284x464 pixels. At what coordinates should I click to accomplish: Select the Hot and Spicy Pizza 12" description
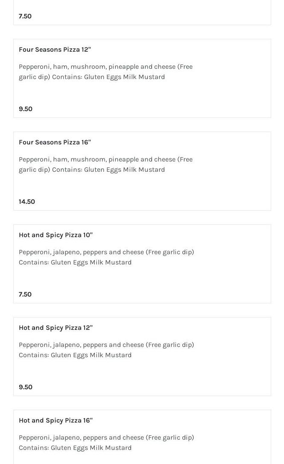(x=106, y=350)
